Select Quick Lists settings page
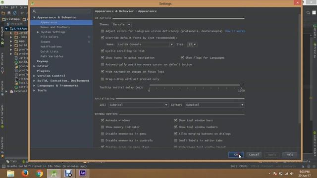317x178 pixels. 50,51
